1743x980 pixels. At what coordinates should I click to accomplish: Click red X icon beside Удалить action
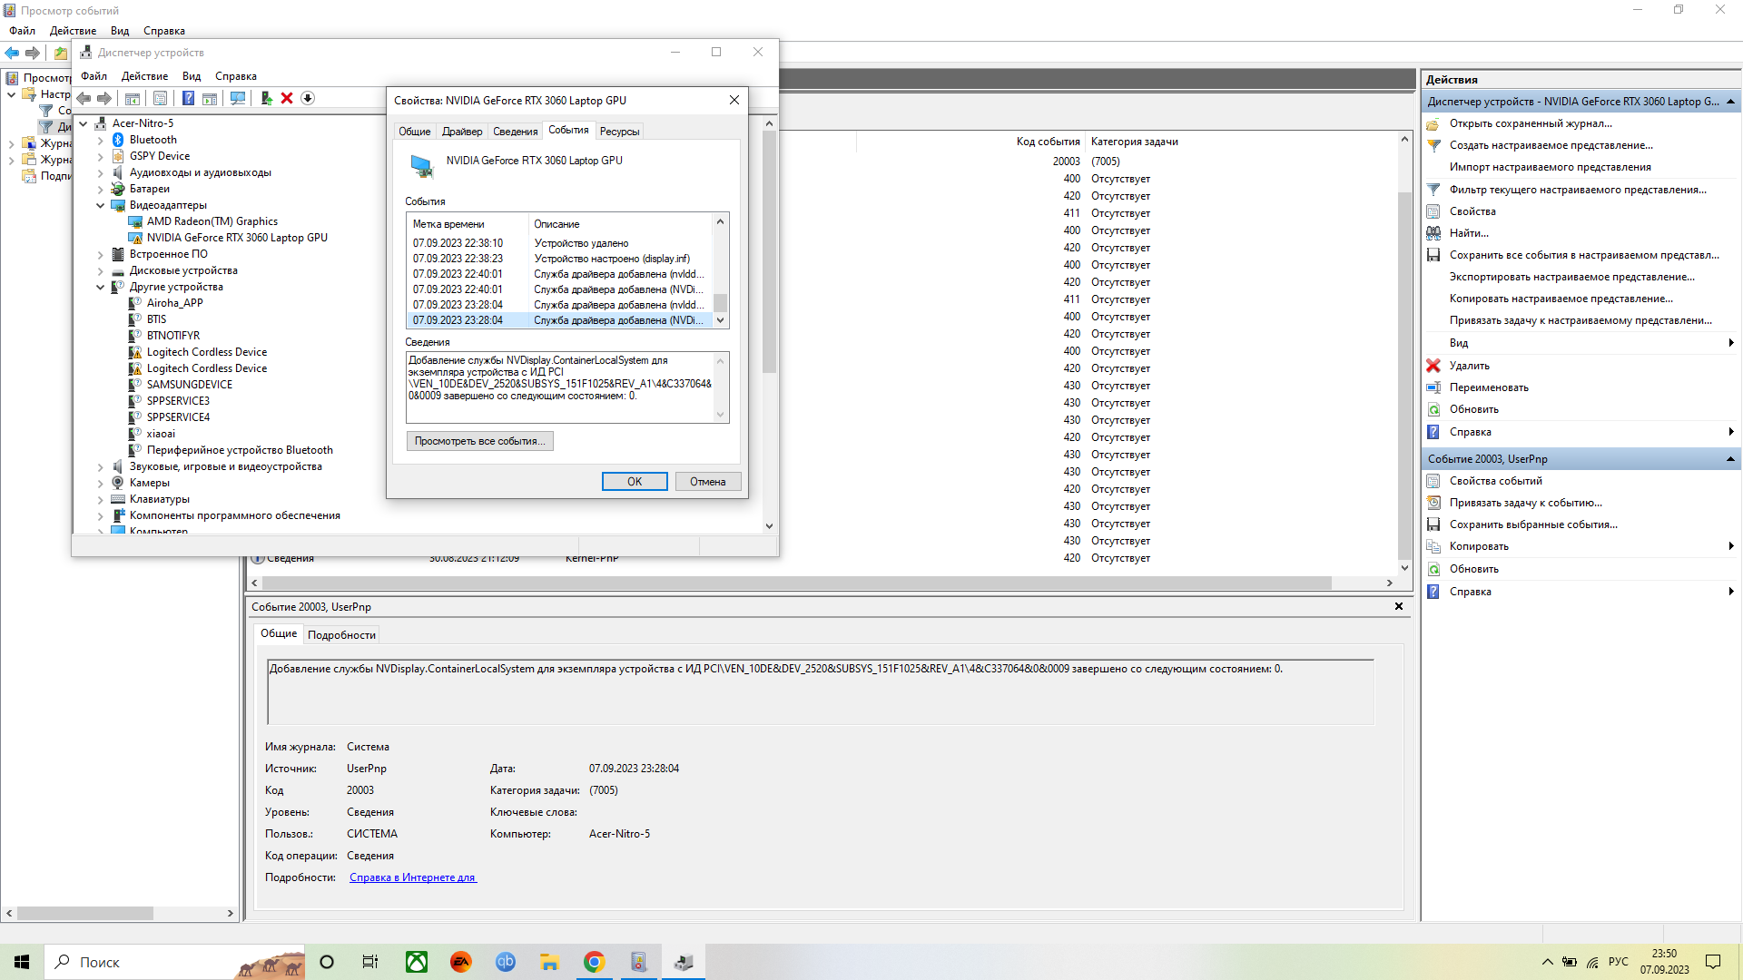(1433, 366)
